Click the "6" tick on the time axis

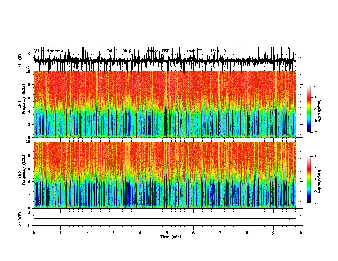coord(194,233)
